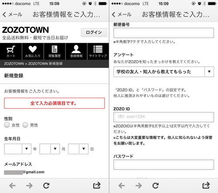Image resolution: width=218 pixels, height=193 pixels.
Task: Open 閲覧履歴 browsing history icon
Action: pyautogui.click(x=54, y=51)
